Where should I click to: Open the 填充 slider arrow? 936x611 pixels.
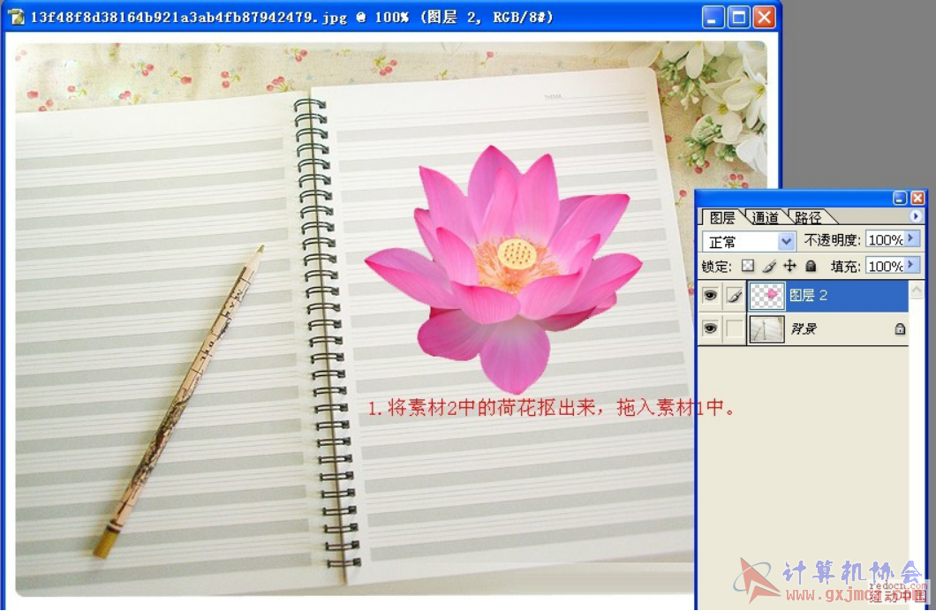[x=911, y=265]
